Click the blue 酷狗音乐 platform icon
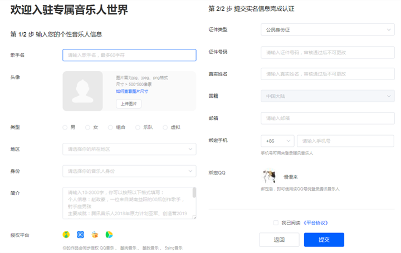The height and width of the screenshot is (253, 401). point(81,235)
